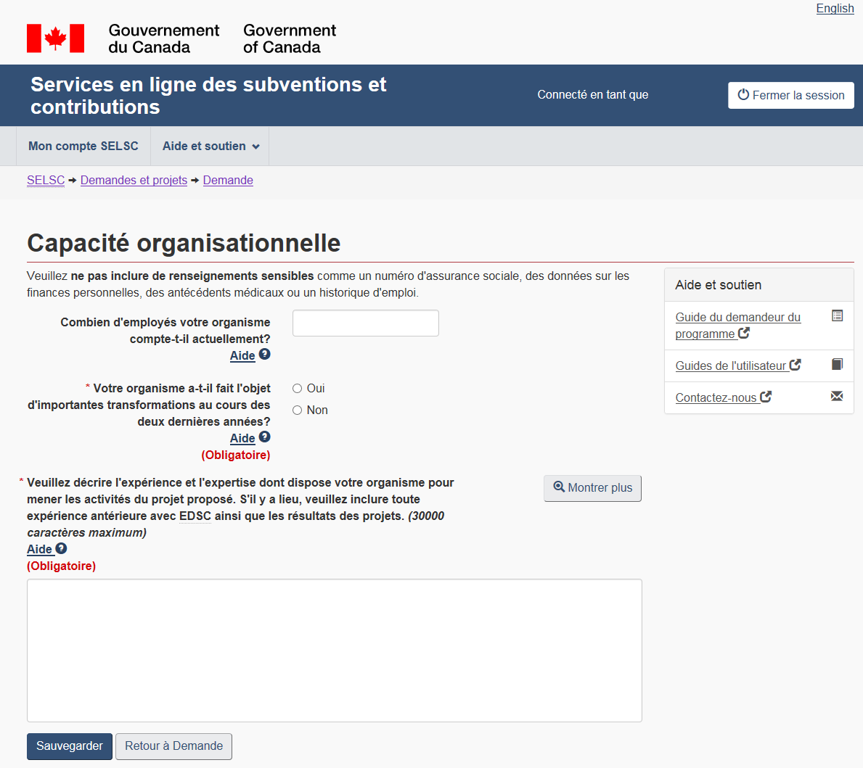Click the Canada flag logo
Screen dimensions: 863x768
[55, 38]
